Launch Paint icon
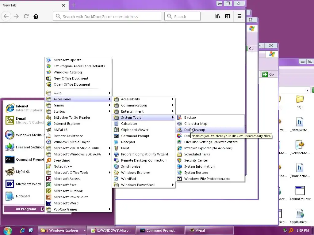Image resolution: width=314 pixels, height=235 pixels. click(x=116, y=148)
